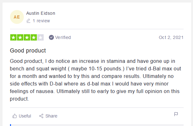Screen dimensions: 193x126
Task: Click the third green star
Action: pyautogui.click(x=27, y=37)
